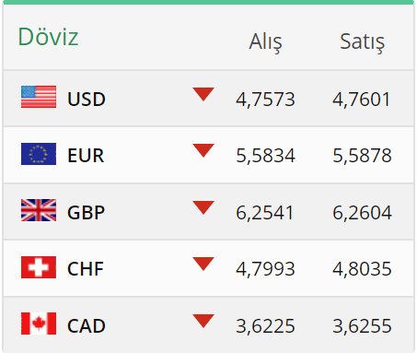Click the Swiss flag icon
The width and height of the screenshot is (417, 353).
coord(39,267)
